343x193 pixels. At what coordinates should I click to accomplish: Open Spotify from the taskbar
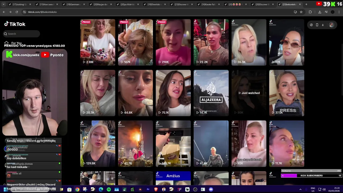tap(109, 190)
